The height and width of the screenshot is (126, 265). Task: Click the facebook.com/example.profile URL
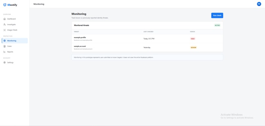click(x=83, y=40)
